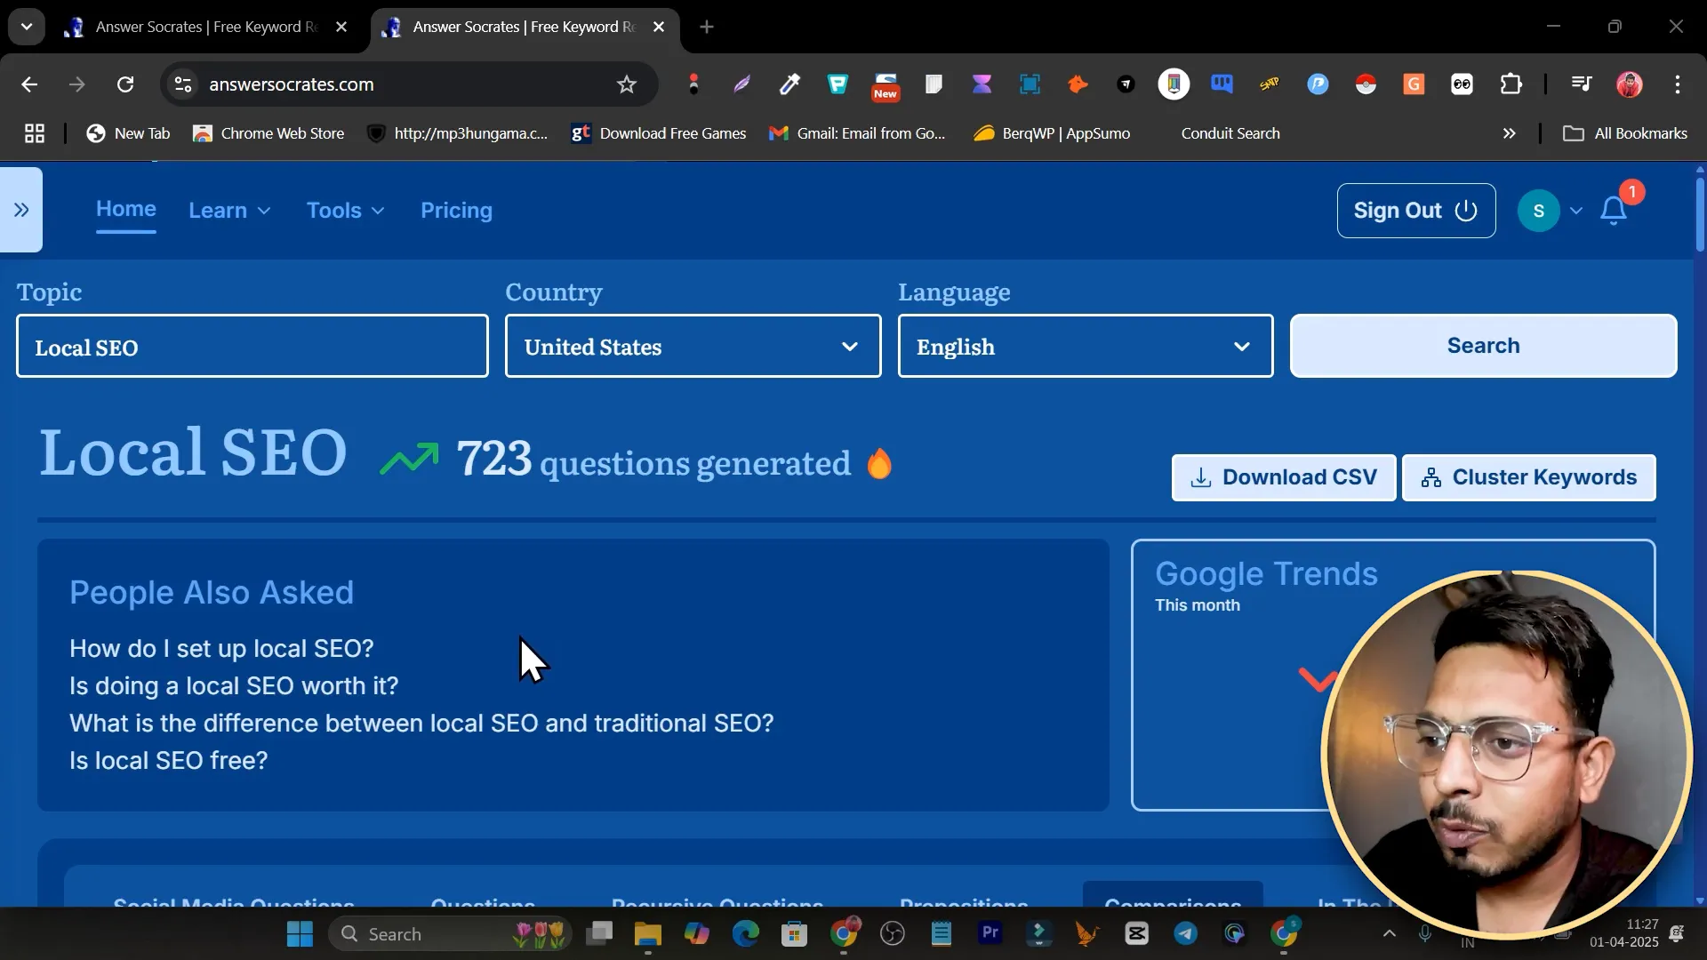Click question How do I set up local SEO

221,649
